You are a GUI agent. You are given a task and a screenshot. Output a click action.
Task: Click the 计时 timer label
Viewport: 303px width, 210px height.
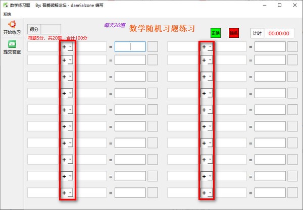[258, 34]
